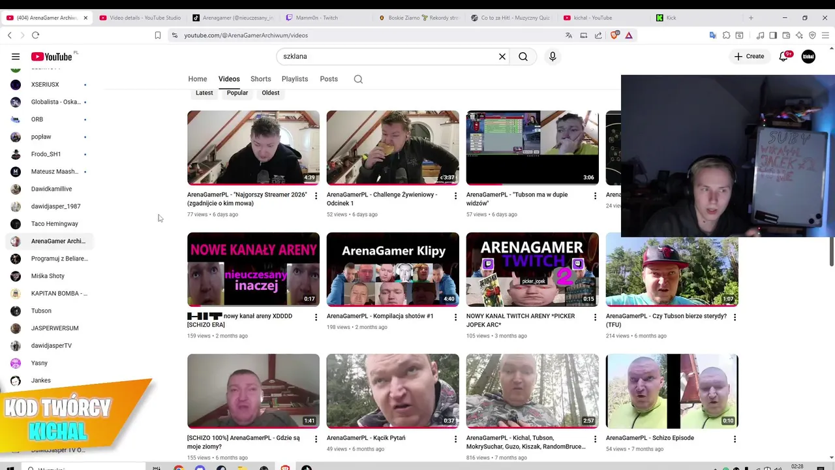This screenshot has width=835, height=470.
Task: Open Brave Wallet icon
Action: 787,35
